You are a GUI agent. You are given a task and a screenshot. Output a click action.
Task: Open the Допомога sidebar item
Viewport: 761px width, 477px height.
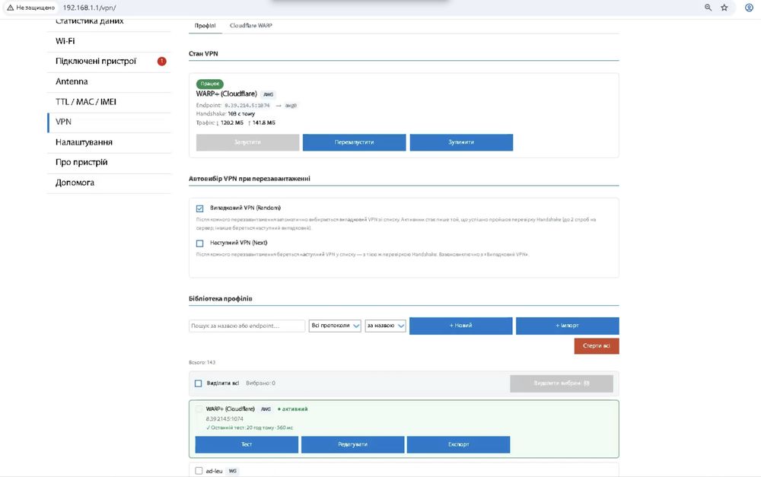click(109, 183)
